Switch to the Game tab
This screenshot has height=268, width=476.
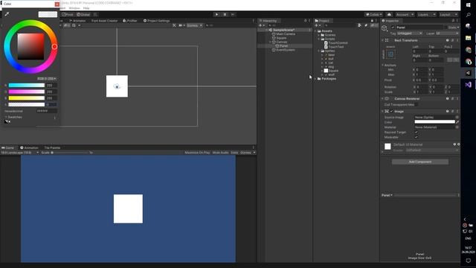tap(8, 147)
